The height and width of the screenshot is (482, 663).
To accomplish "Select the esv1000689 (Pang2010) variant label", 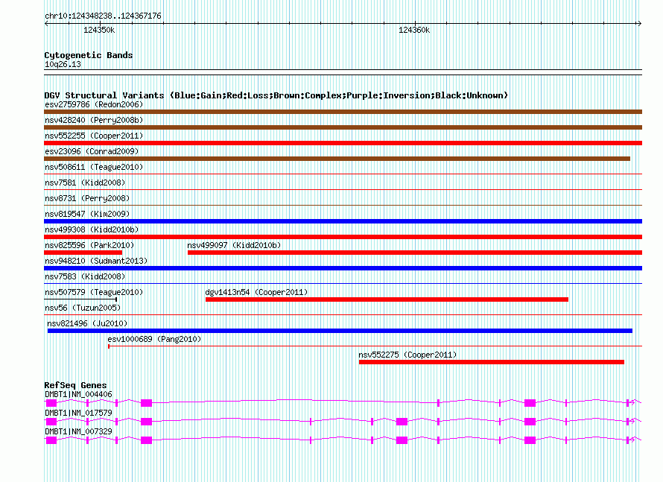I will (x=154, y=339).
